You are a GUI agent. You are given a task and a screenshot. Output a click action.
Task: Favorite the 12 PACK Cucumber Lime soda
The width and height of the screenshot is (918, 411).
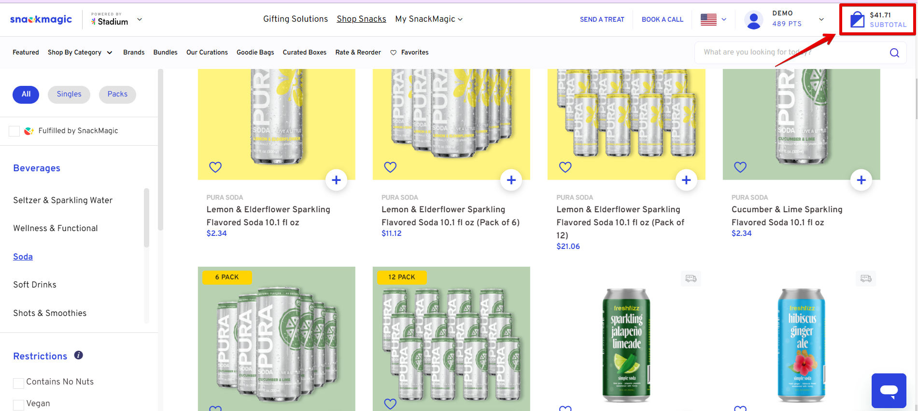(x=390, y=404)
